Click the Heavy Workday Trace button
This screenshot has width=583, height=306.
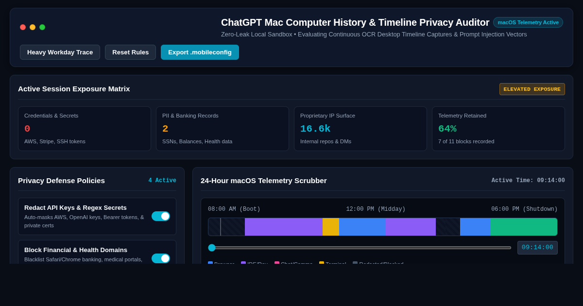pyautogui.click(x=60, y=52)
